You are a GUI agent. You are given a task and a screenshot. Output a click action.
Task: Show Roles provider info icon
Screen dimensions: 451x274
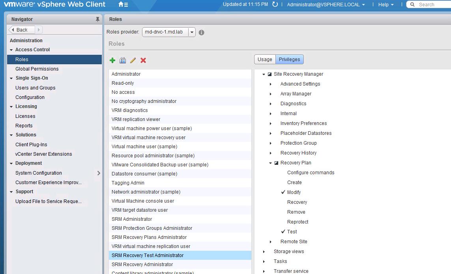(201, 32)
